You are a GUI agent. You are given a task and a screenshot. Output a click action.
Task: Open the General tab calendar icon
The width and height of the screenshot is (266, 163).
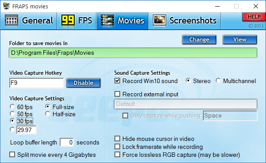tap(11, 20)
